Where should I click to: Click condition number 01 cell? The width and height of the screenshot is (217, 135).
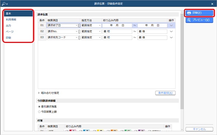(42, 25)
